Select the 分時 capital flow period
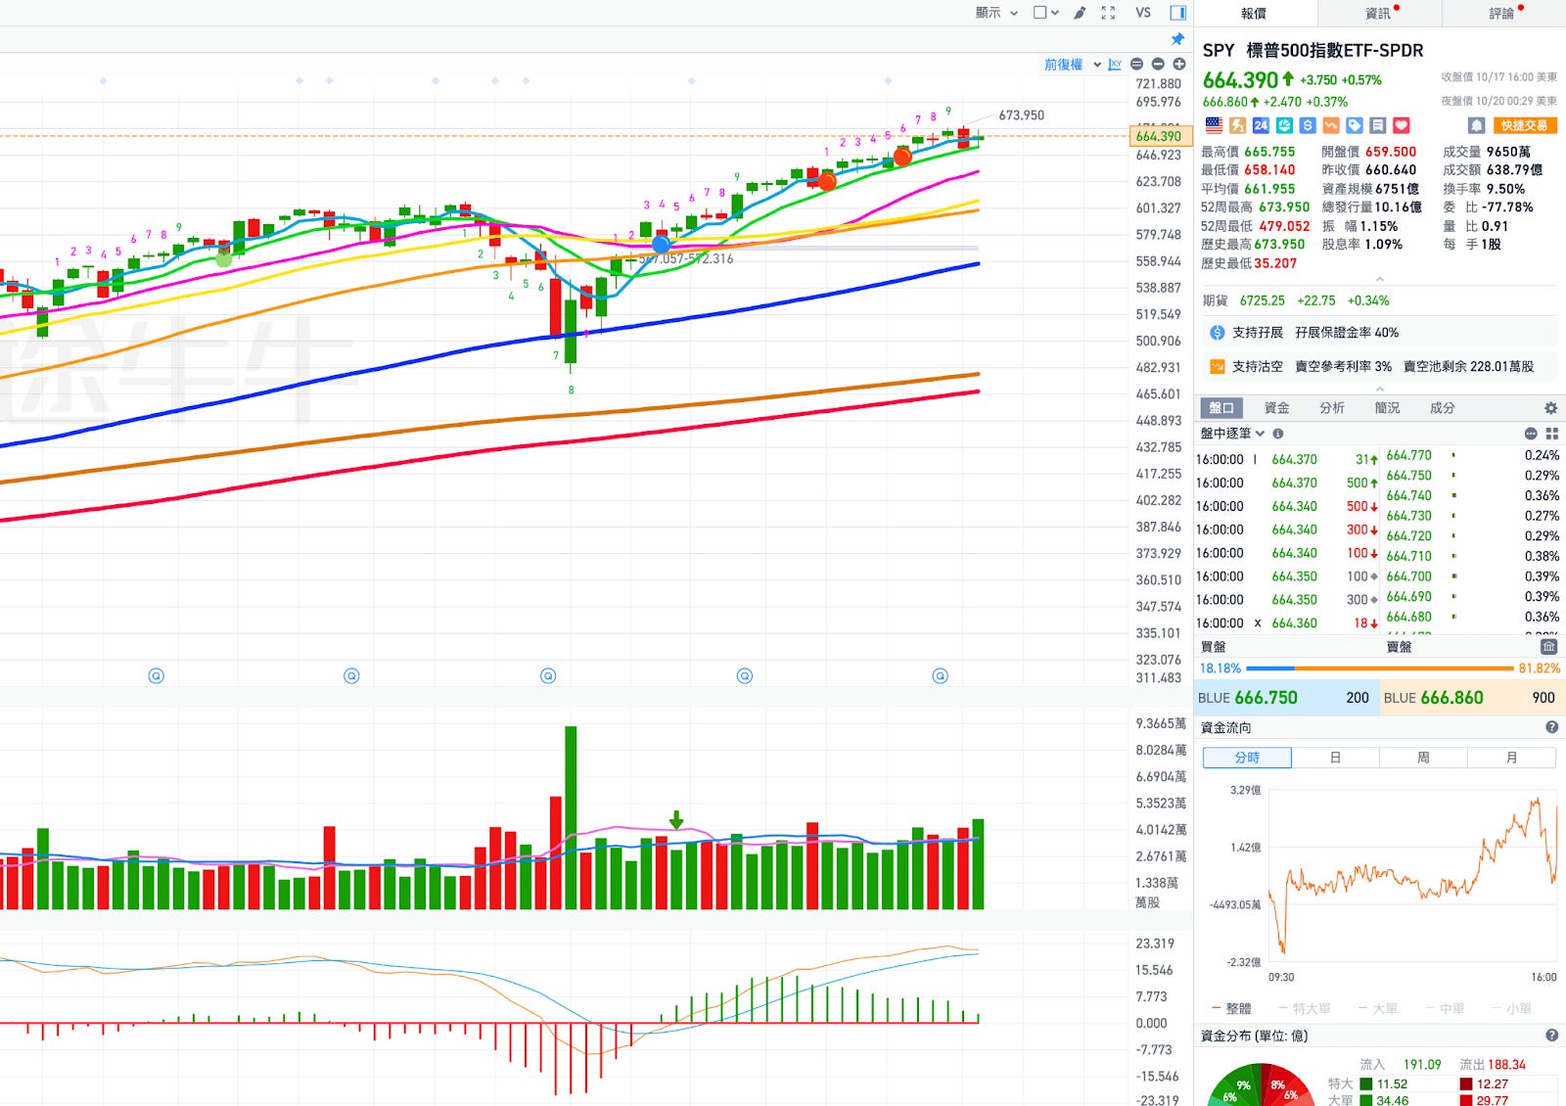Screen dimensions: 1566x1106 point(1247,758)
